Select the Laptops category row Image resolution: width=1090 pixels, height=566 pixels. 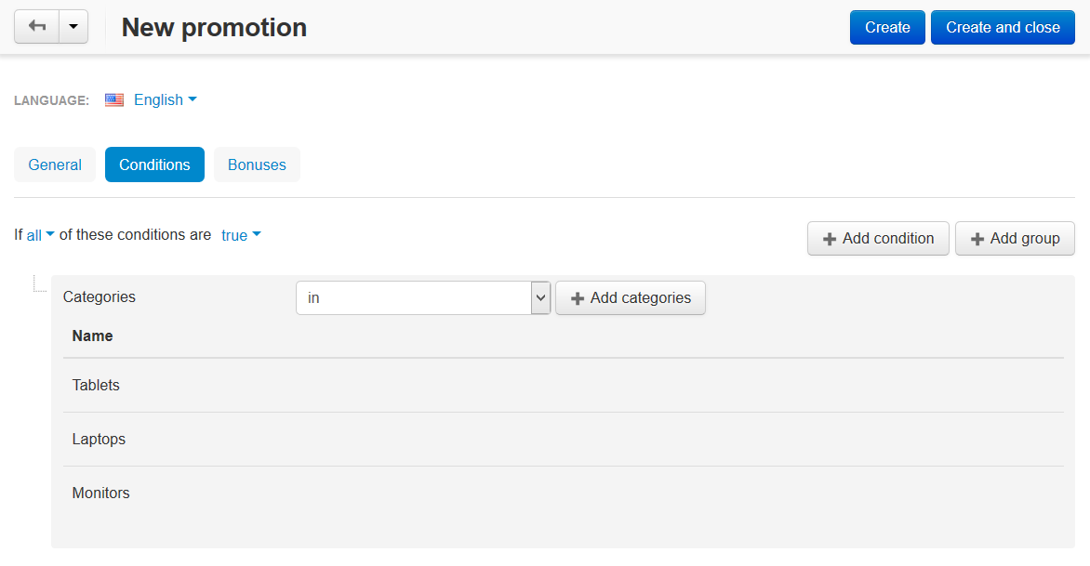point(563,439)
